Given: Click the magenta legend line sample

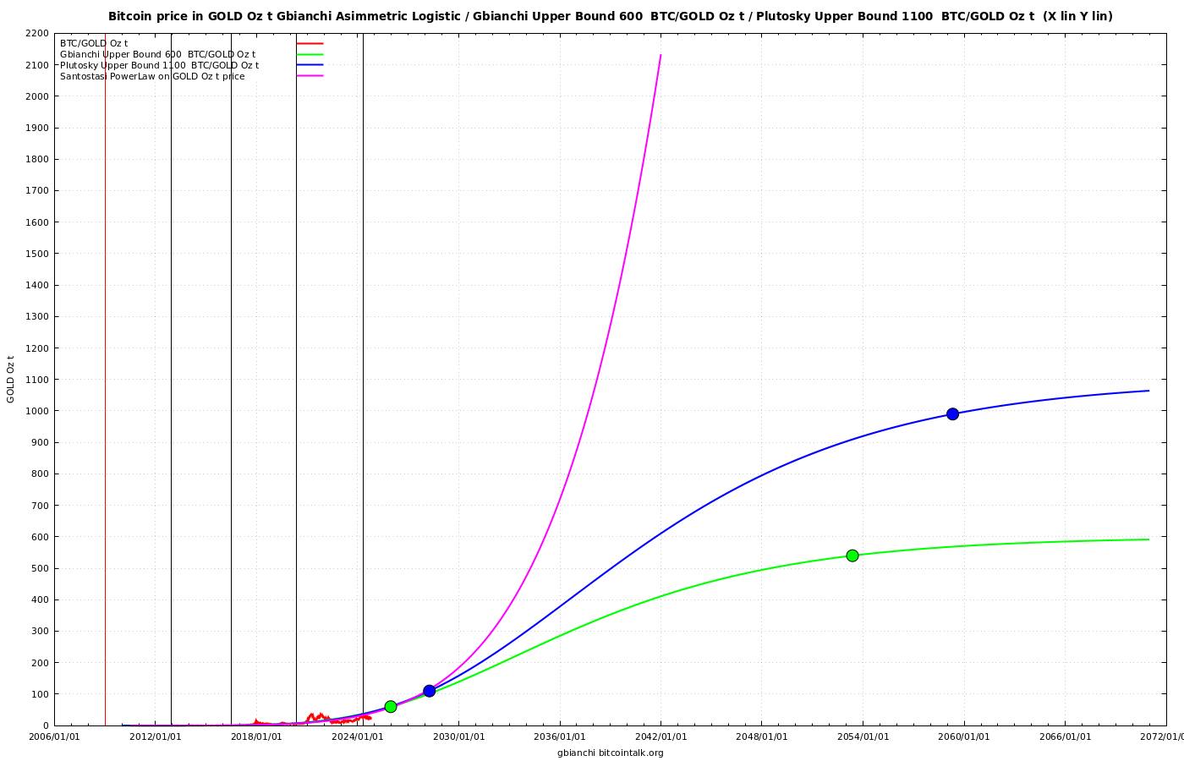Looking at the screenshot, I should coord(310,76).
